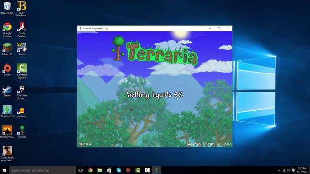
Task: Select the Castle Crashers desktop shortcut
Action: pyautogui.click(x=22, y=30)
